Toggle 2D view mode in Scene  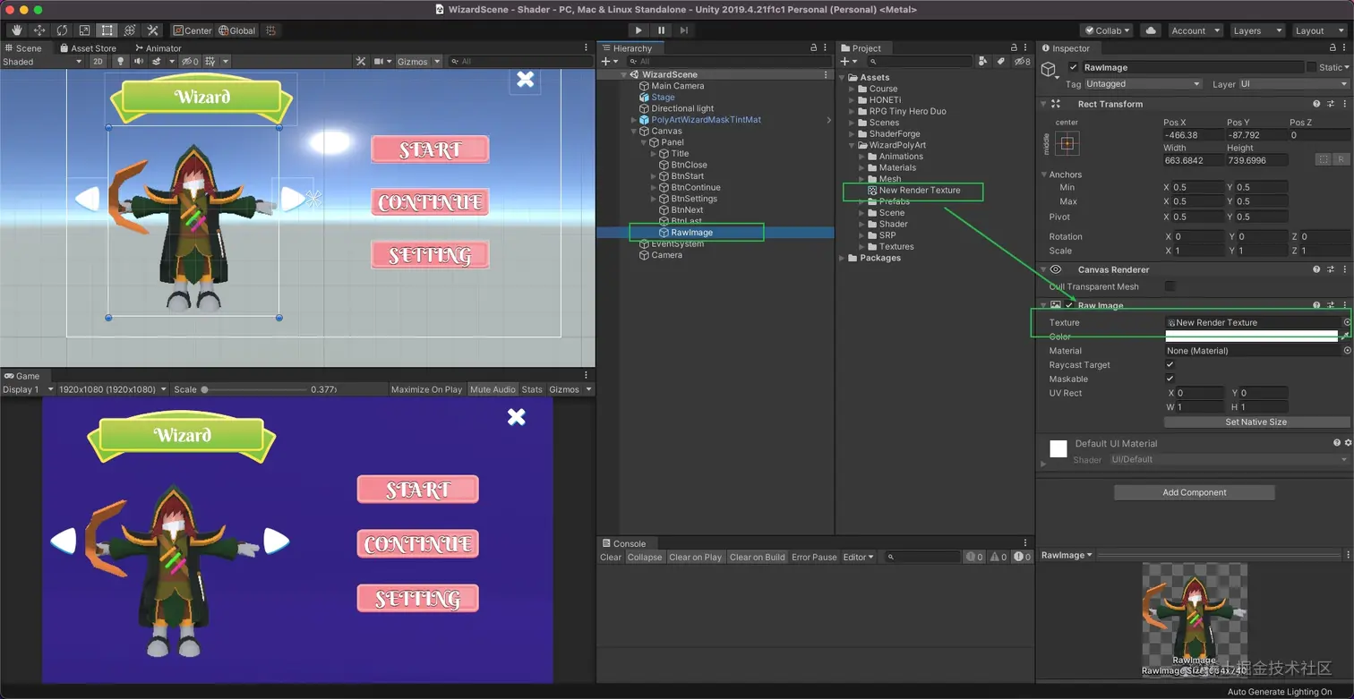98,62
